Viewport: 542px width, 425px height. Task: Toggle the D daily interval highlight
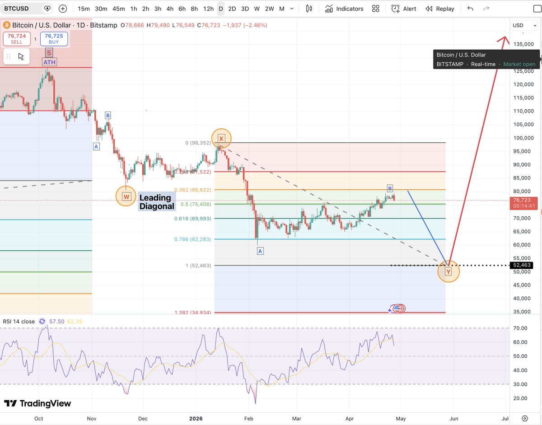221,9
